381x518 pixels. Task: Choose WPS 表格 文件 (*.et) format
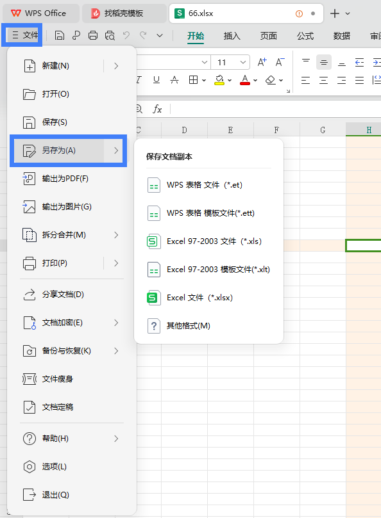click(x=208, y=185)
